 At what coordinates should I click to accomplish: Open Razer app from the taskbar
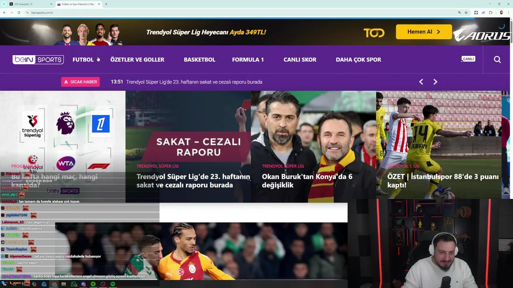(93, 284)
